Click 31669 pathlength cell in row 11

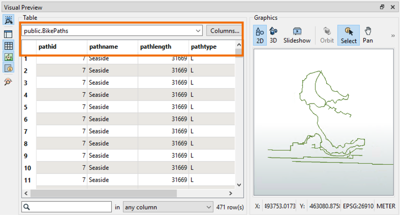[163, 180]
